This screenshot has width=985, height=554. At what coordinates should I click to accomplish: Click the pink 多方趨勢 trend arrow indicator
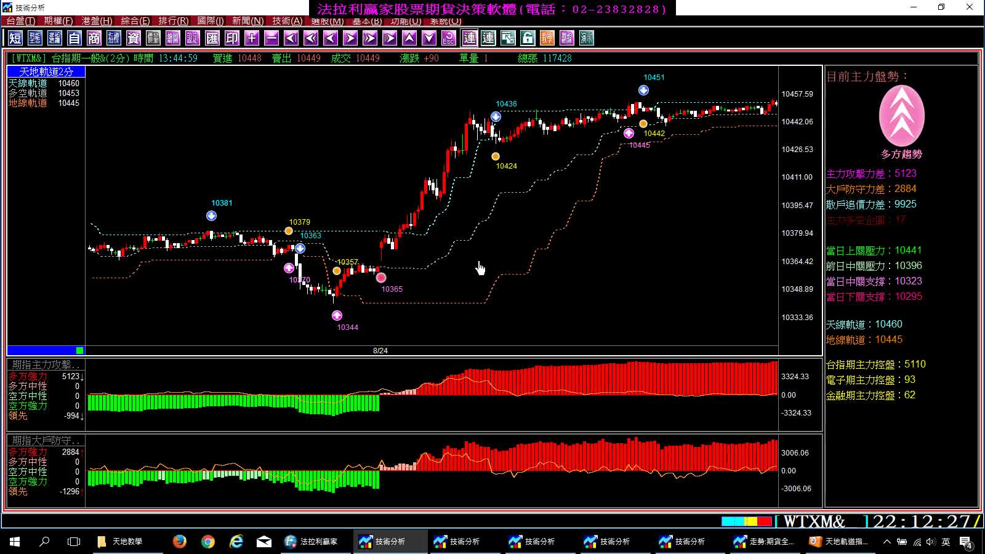[x=901, y=116]
